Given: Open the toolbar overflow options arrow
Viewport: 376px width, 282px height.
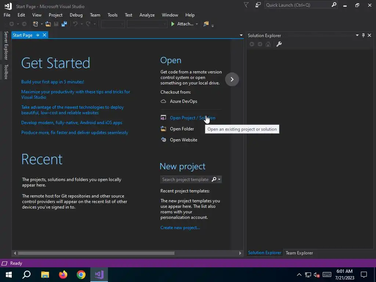Looking at the screenshot, I should pyautogui.click(x=213, y=25).
